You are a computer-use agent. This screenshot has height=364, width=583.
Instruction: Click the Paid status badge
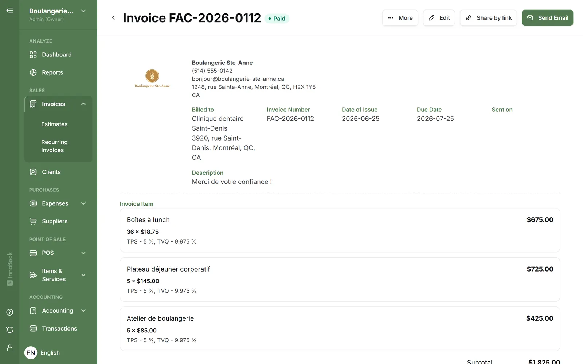pyautogui.click(x=277, y=19)
